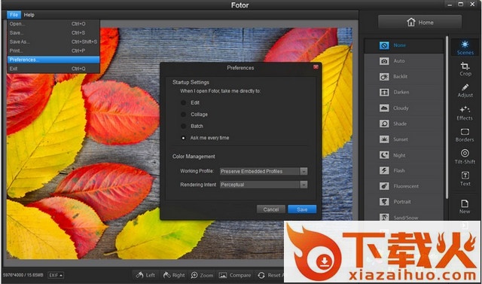
Task: Select the Cloudy scene preset
Action: (x=404, y=108)
